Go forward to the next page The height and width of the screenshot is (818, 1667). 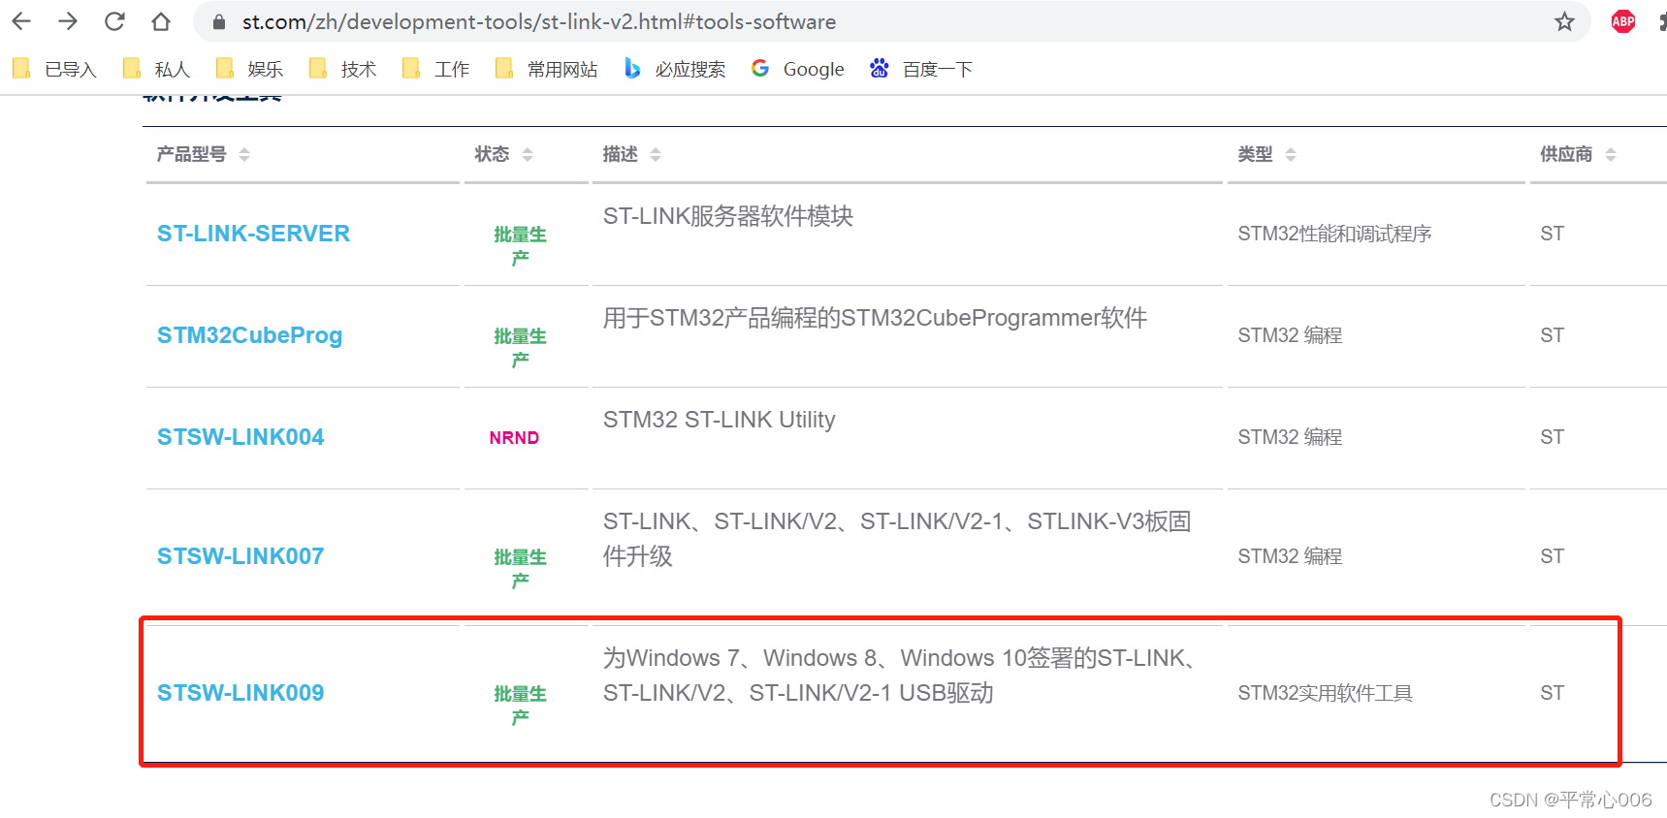tap(68, 21)
